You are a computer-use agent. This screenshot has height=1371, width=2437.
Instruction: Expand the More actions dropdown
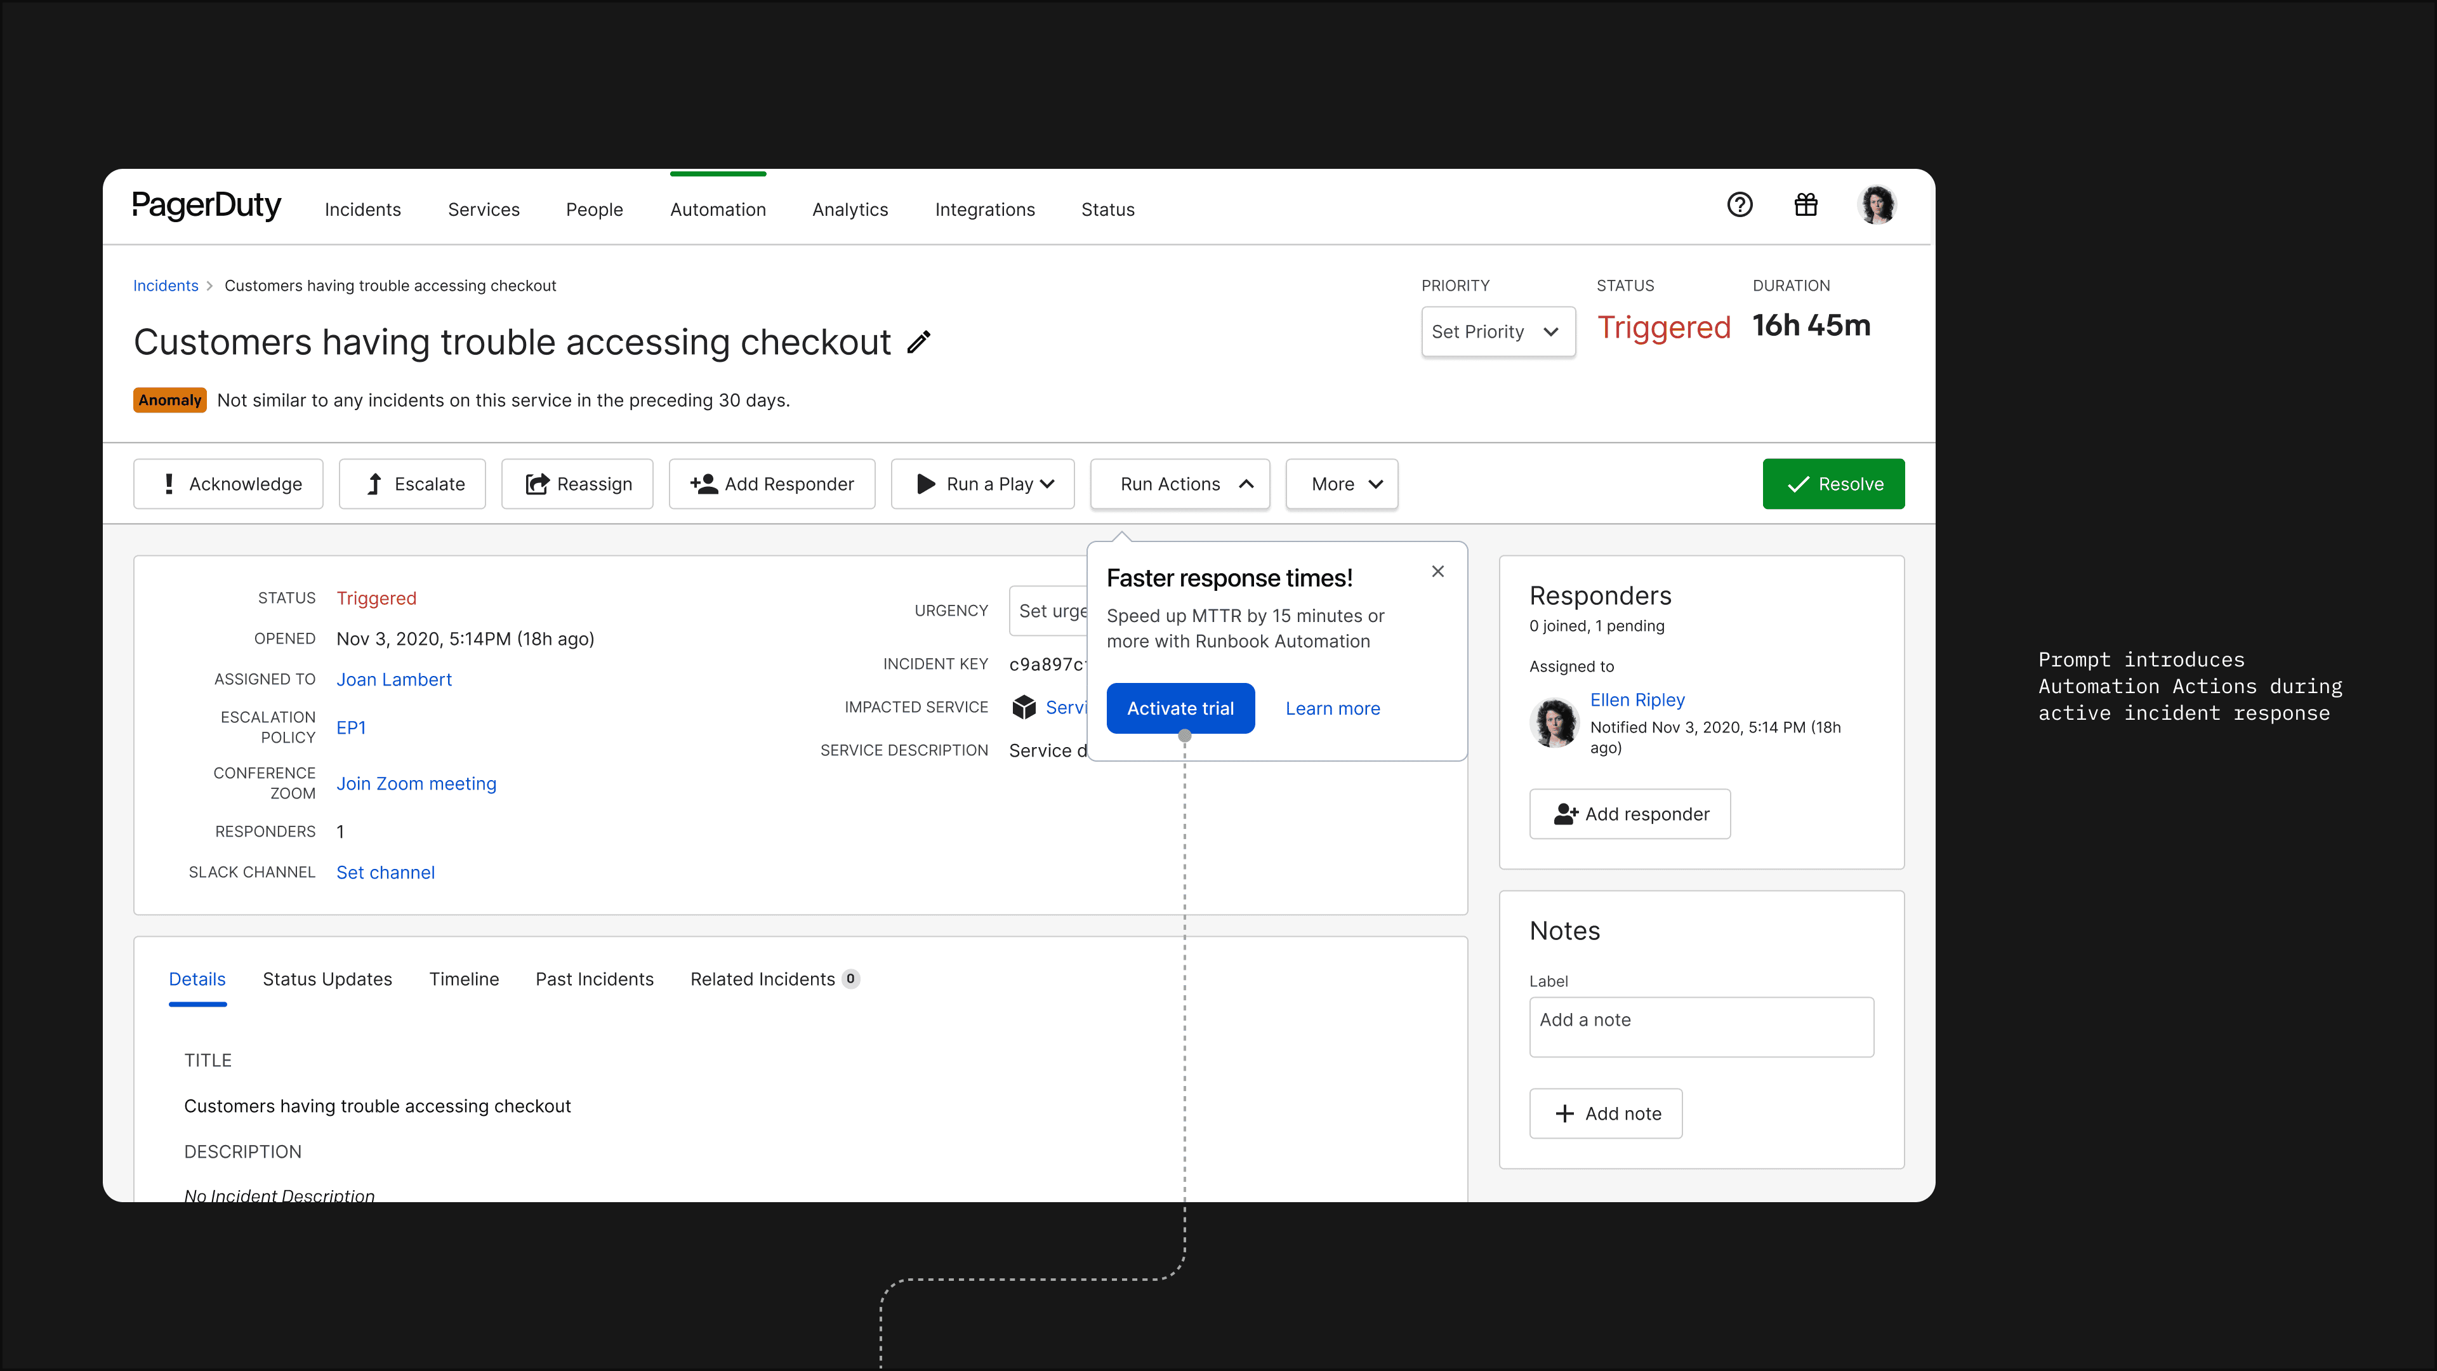pyautogui.click(x=1342, y=484)
